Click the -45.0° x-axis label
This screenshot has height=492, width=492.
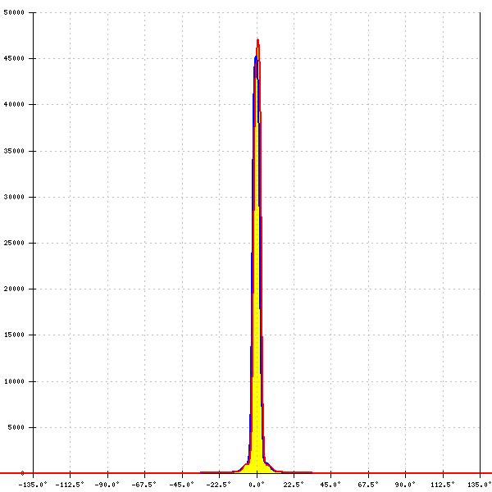[x=181, y=485]
